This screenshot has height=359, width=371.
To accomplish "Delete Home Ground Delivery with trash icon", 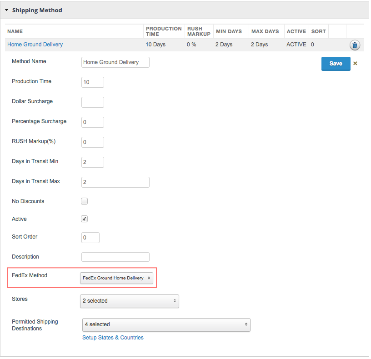I will click(x=355, y=45).
